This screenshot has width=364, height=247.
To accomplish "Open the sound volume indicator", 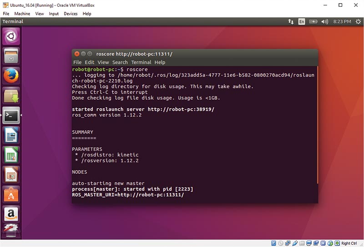I will coord(324,21).
